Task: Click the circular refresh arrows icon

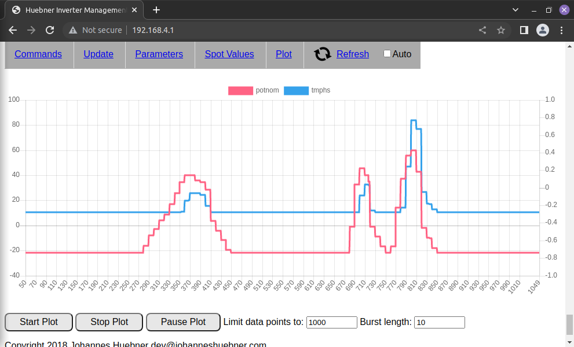Action: coord(322,54)
